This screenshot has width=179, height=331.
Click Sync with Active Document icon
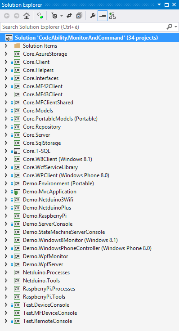pos(69,16)
